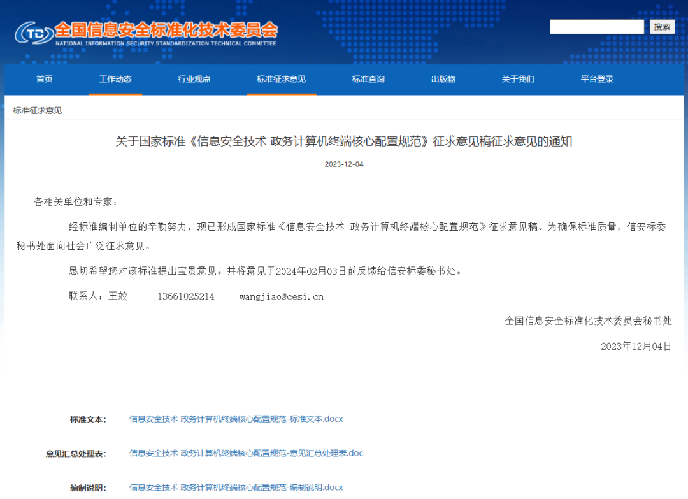
Task: Click the 2023-12-04 publish date
Action: coord(343,164)
